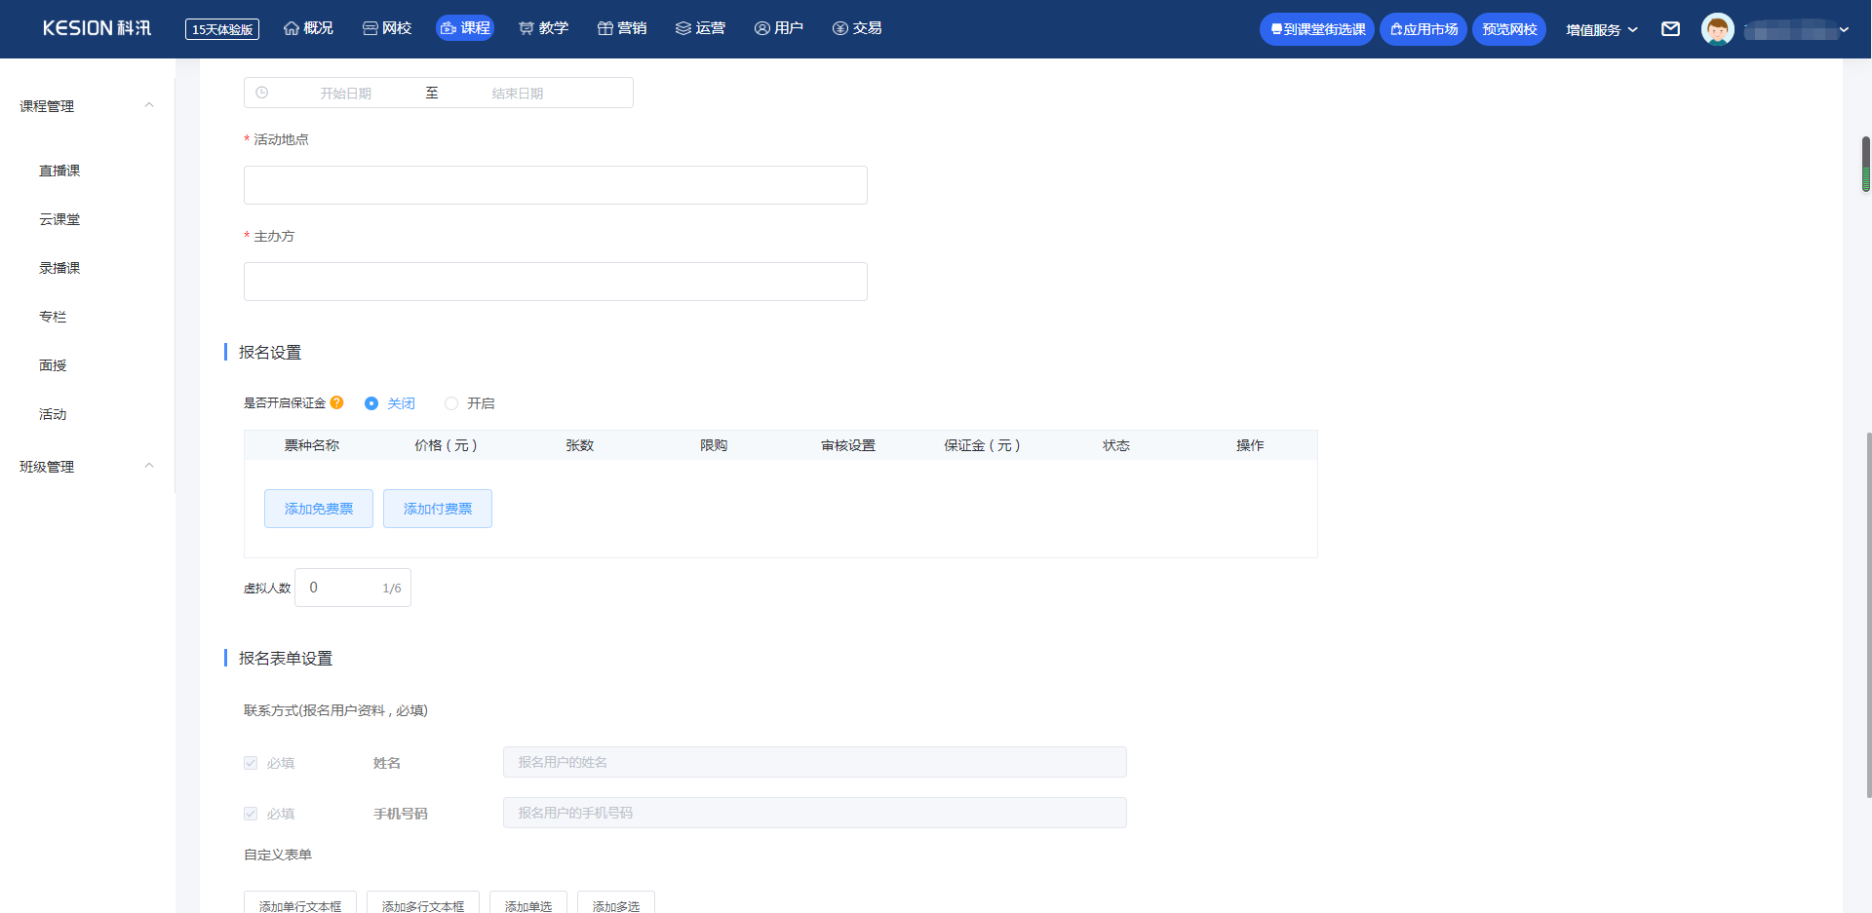The width and height of the screenshot is (1872, 913).
Task: Select the 开启 deposit radio button
Action: coord(451,403)
